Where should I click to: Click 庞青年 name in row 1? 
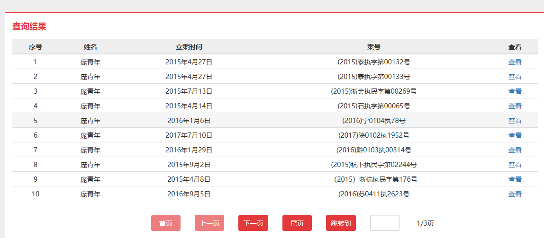90,62
